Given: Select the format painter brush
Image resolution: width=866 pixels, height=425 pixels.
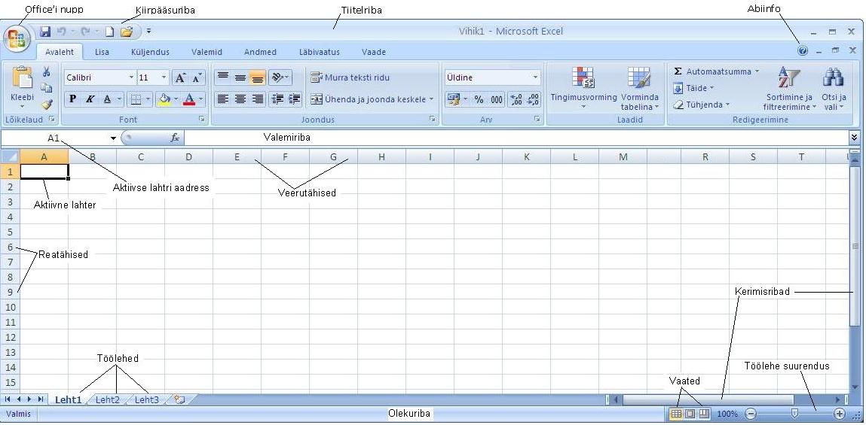Looking at the screenshot, I should (x=47, y=104).
